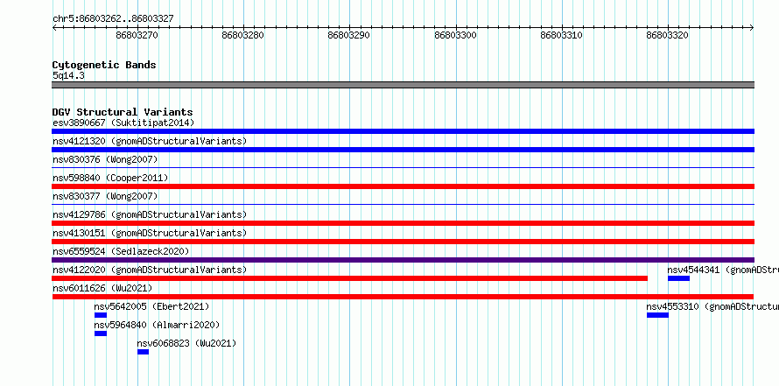Image resolution: width=779 pixels, height=386 pixels.
Task: Open variant nsv6011626 (Wu2021)
Action: tap(102, 288)
